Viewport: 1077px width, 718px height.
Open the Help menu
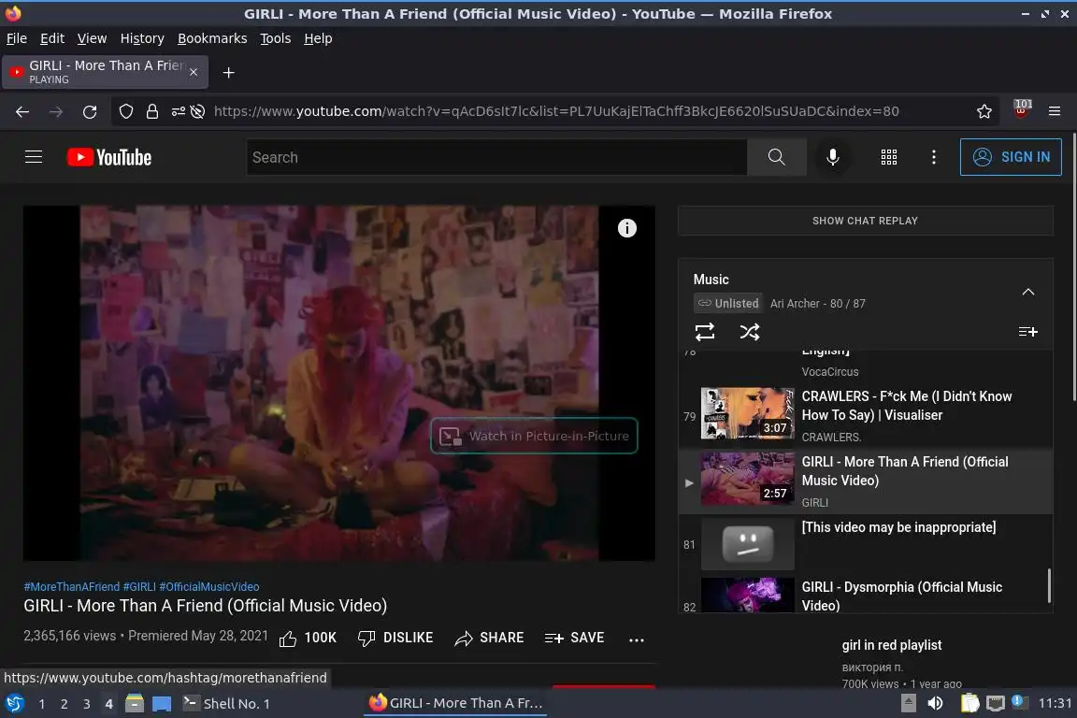tap(318, 38)
